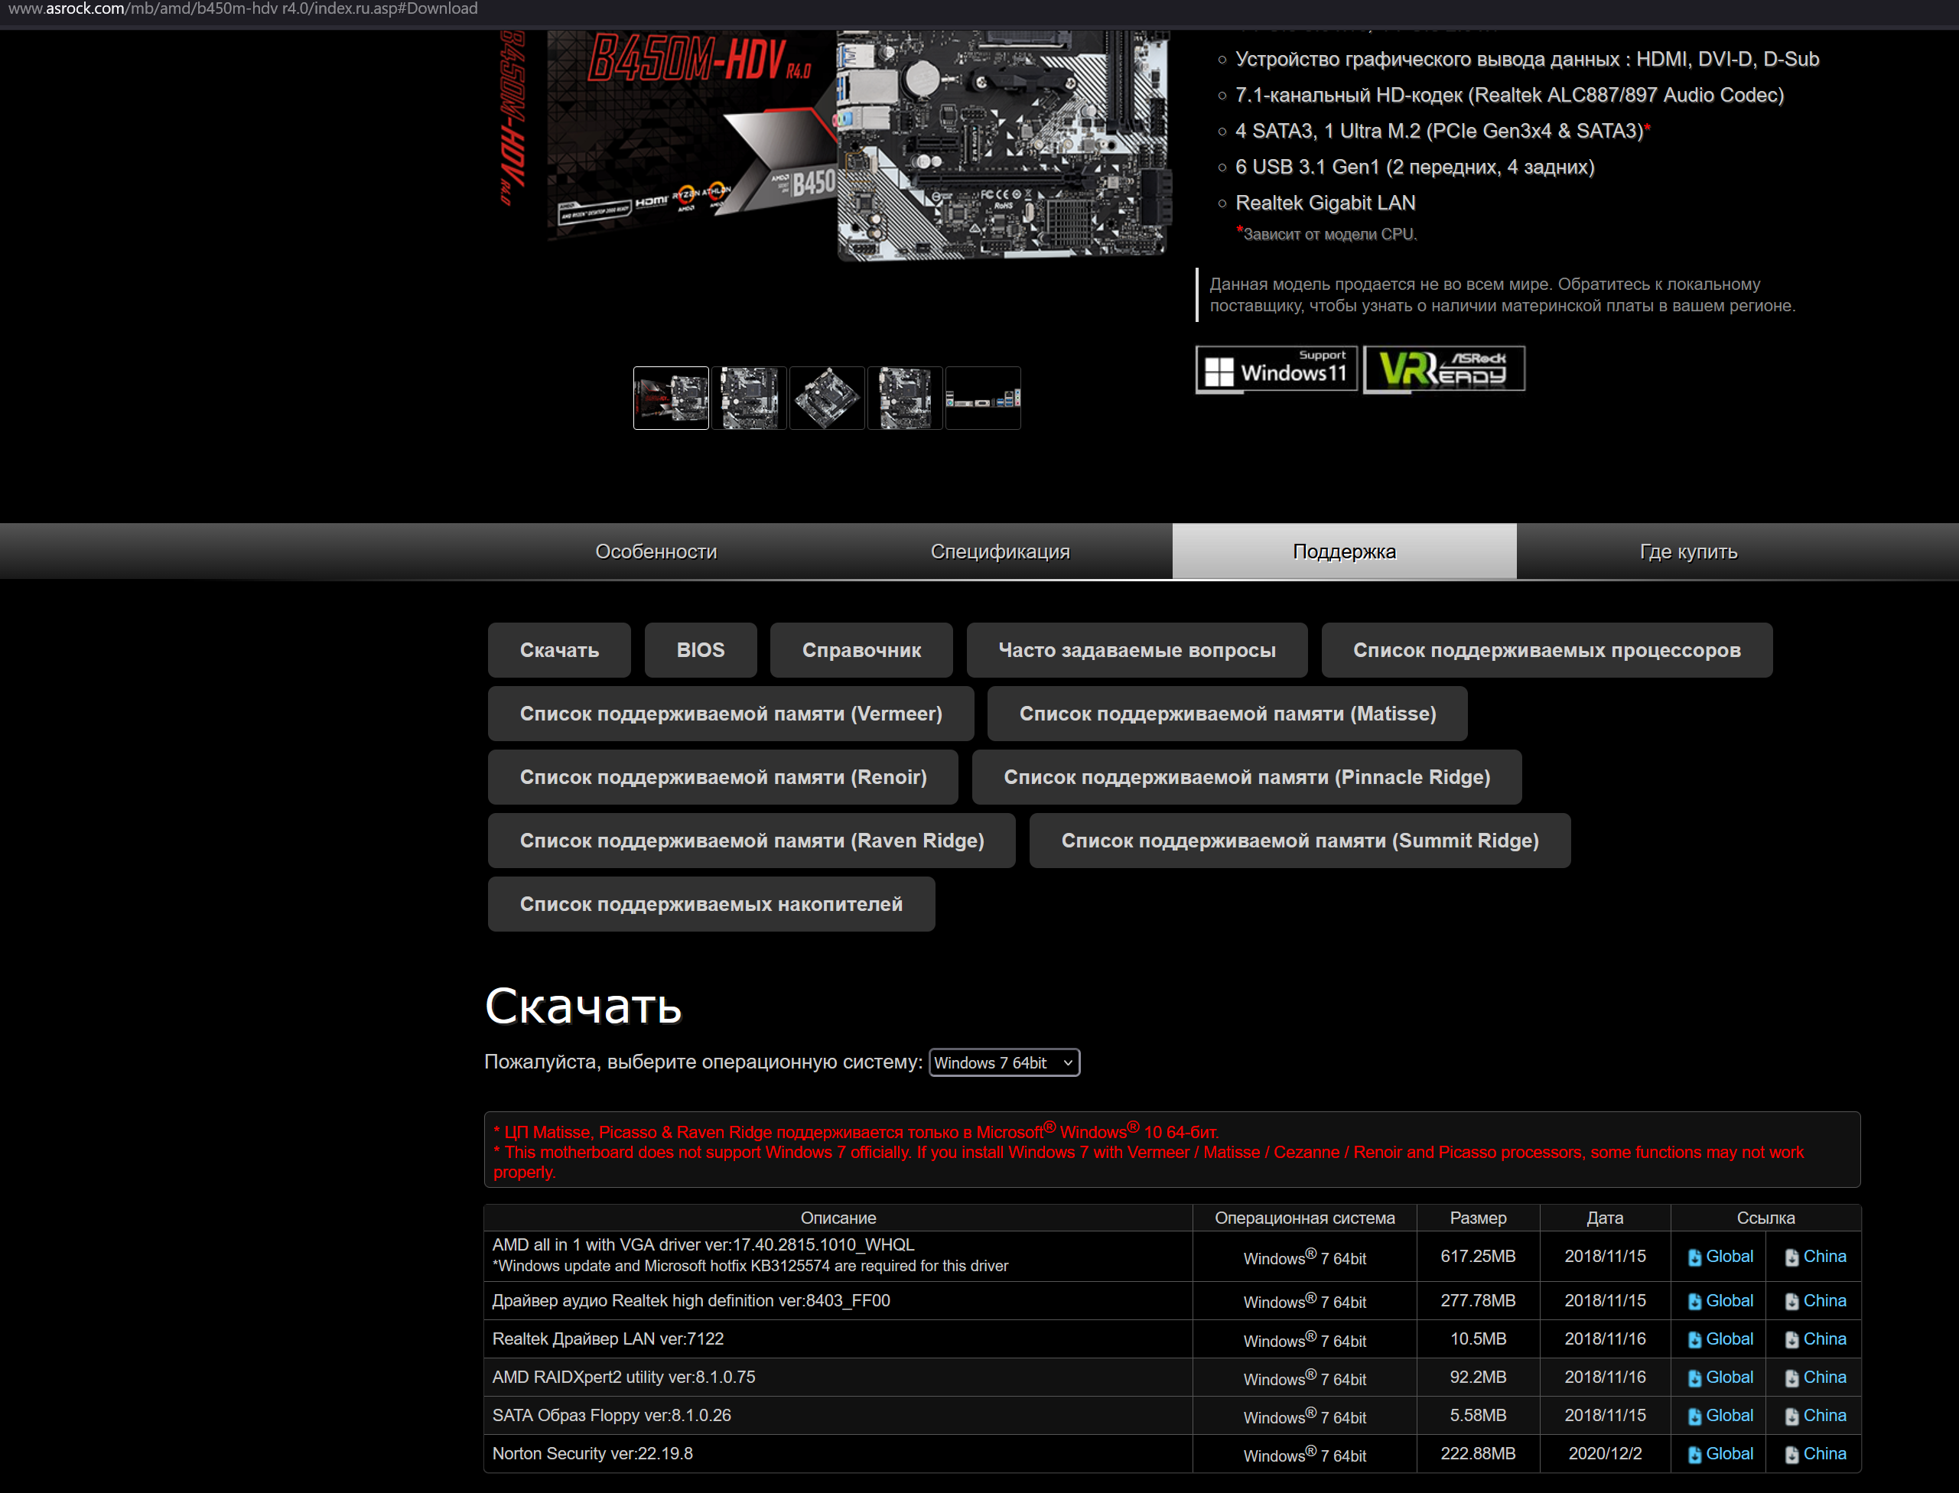Open memory support list for Pinnacle Ridge
This screenshot has width=1959, height=1493.
click(x=1247, y=778)
